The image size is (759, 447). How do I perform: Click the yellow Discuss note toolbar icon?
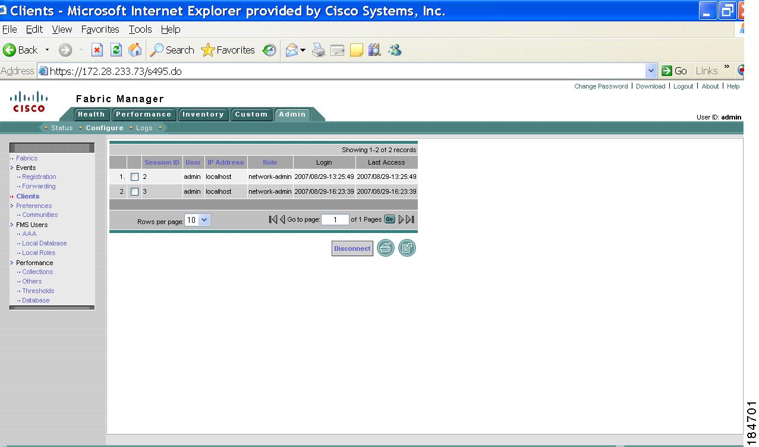[x=357, y=51]
